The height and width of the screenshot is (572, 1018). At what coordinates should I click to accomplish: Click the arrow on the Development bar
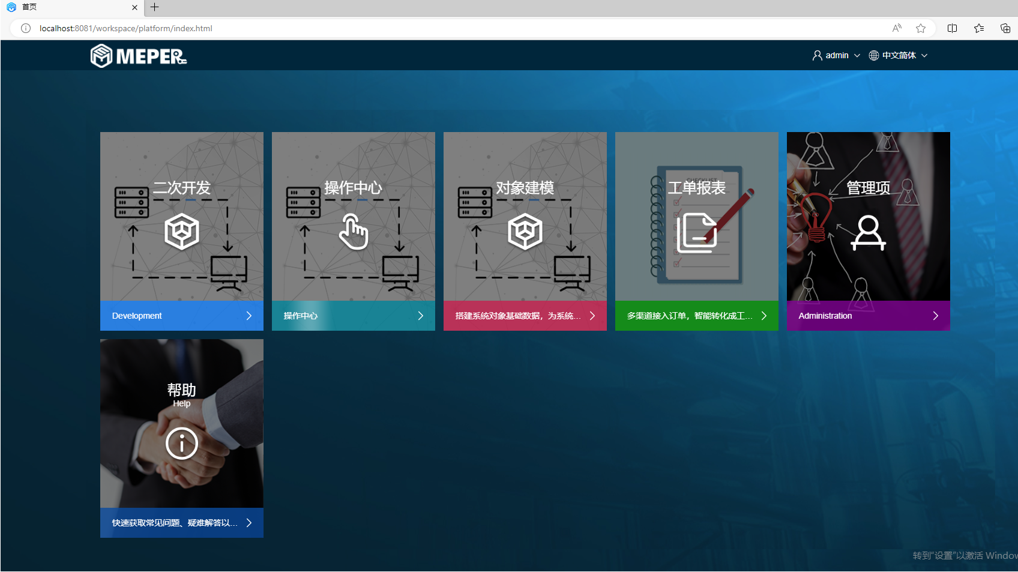(x=249, y=316)
